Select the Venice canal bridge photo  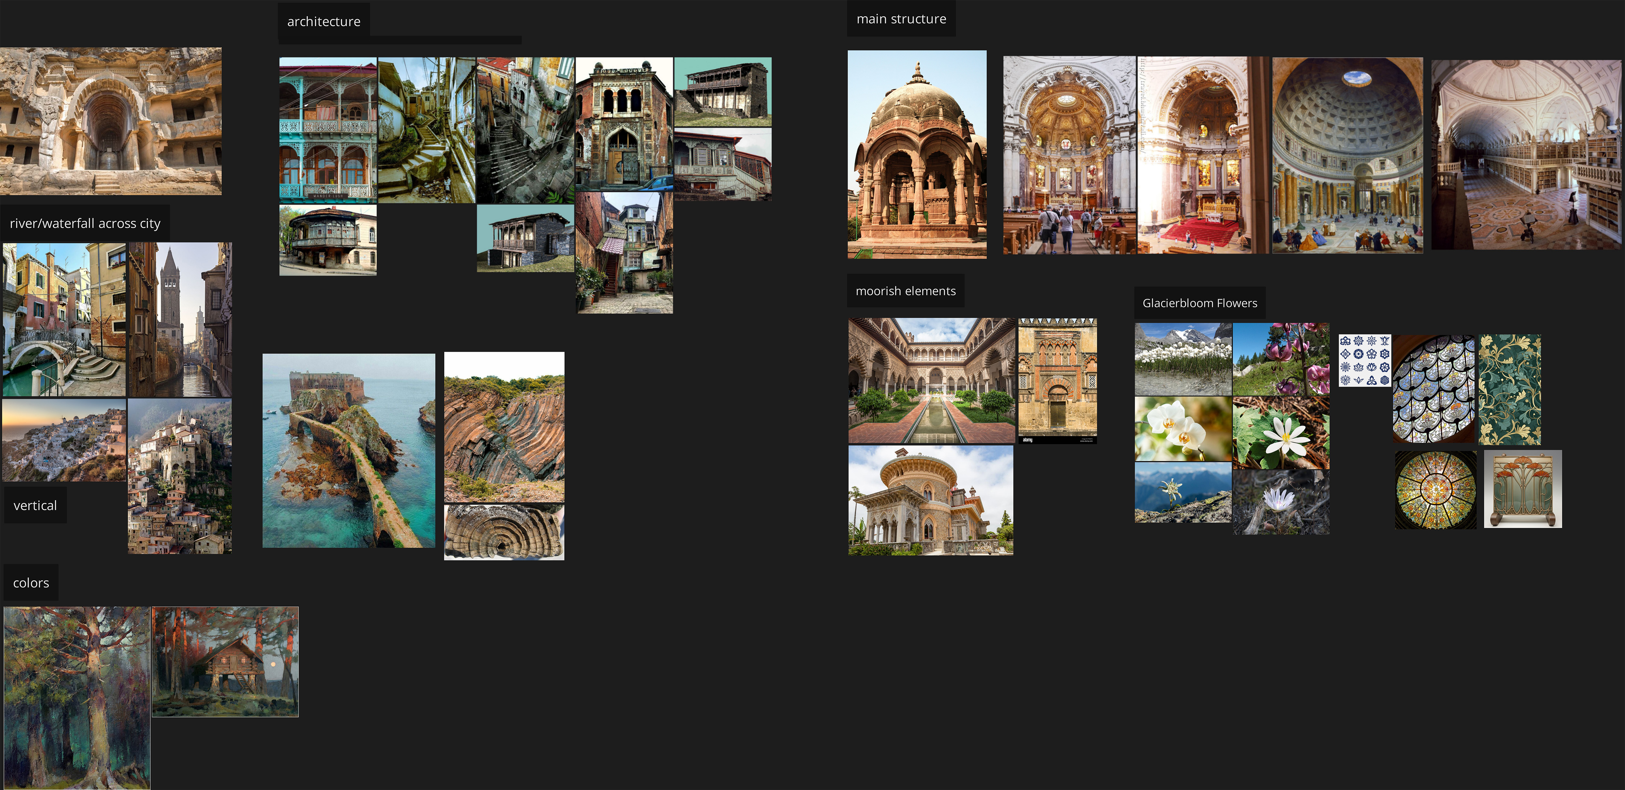pos(64,320)
